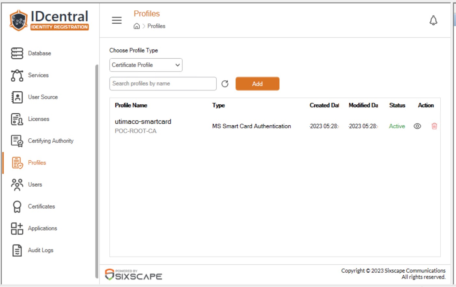Open the utimaco-smartcard profile name

point(143,121)
